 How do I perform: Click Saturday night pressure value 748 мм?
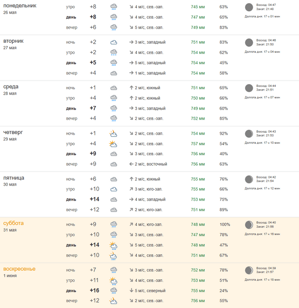[198, 224]
